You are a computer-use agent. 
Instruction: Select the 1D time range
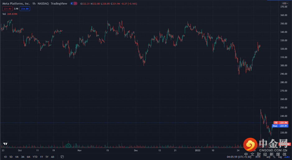click(x=5, y=157)
